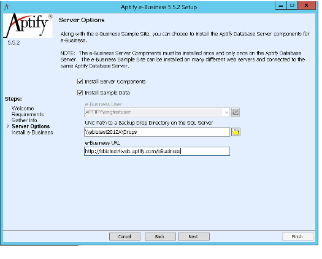Click the UNC Path to a Backup label

tap(149, 123)
